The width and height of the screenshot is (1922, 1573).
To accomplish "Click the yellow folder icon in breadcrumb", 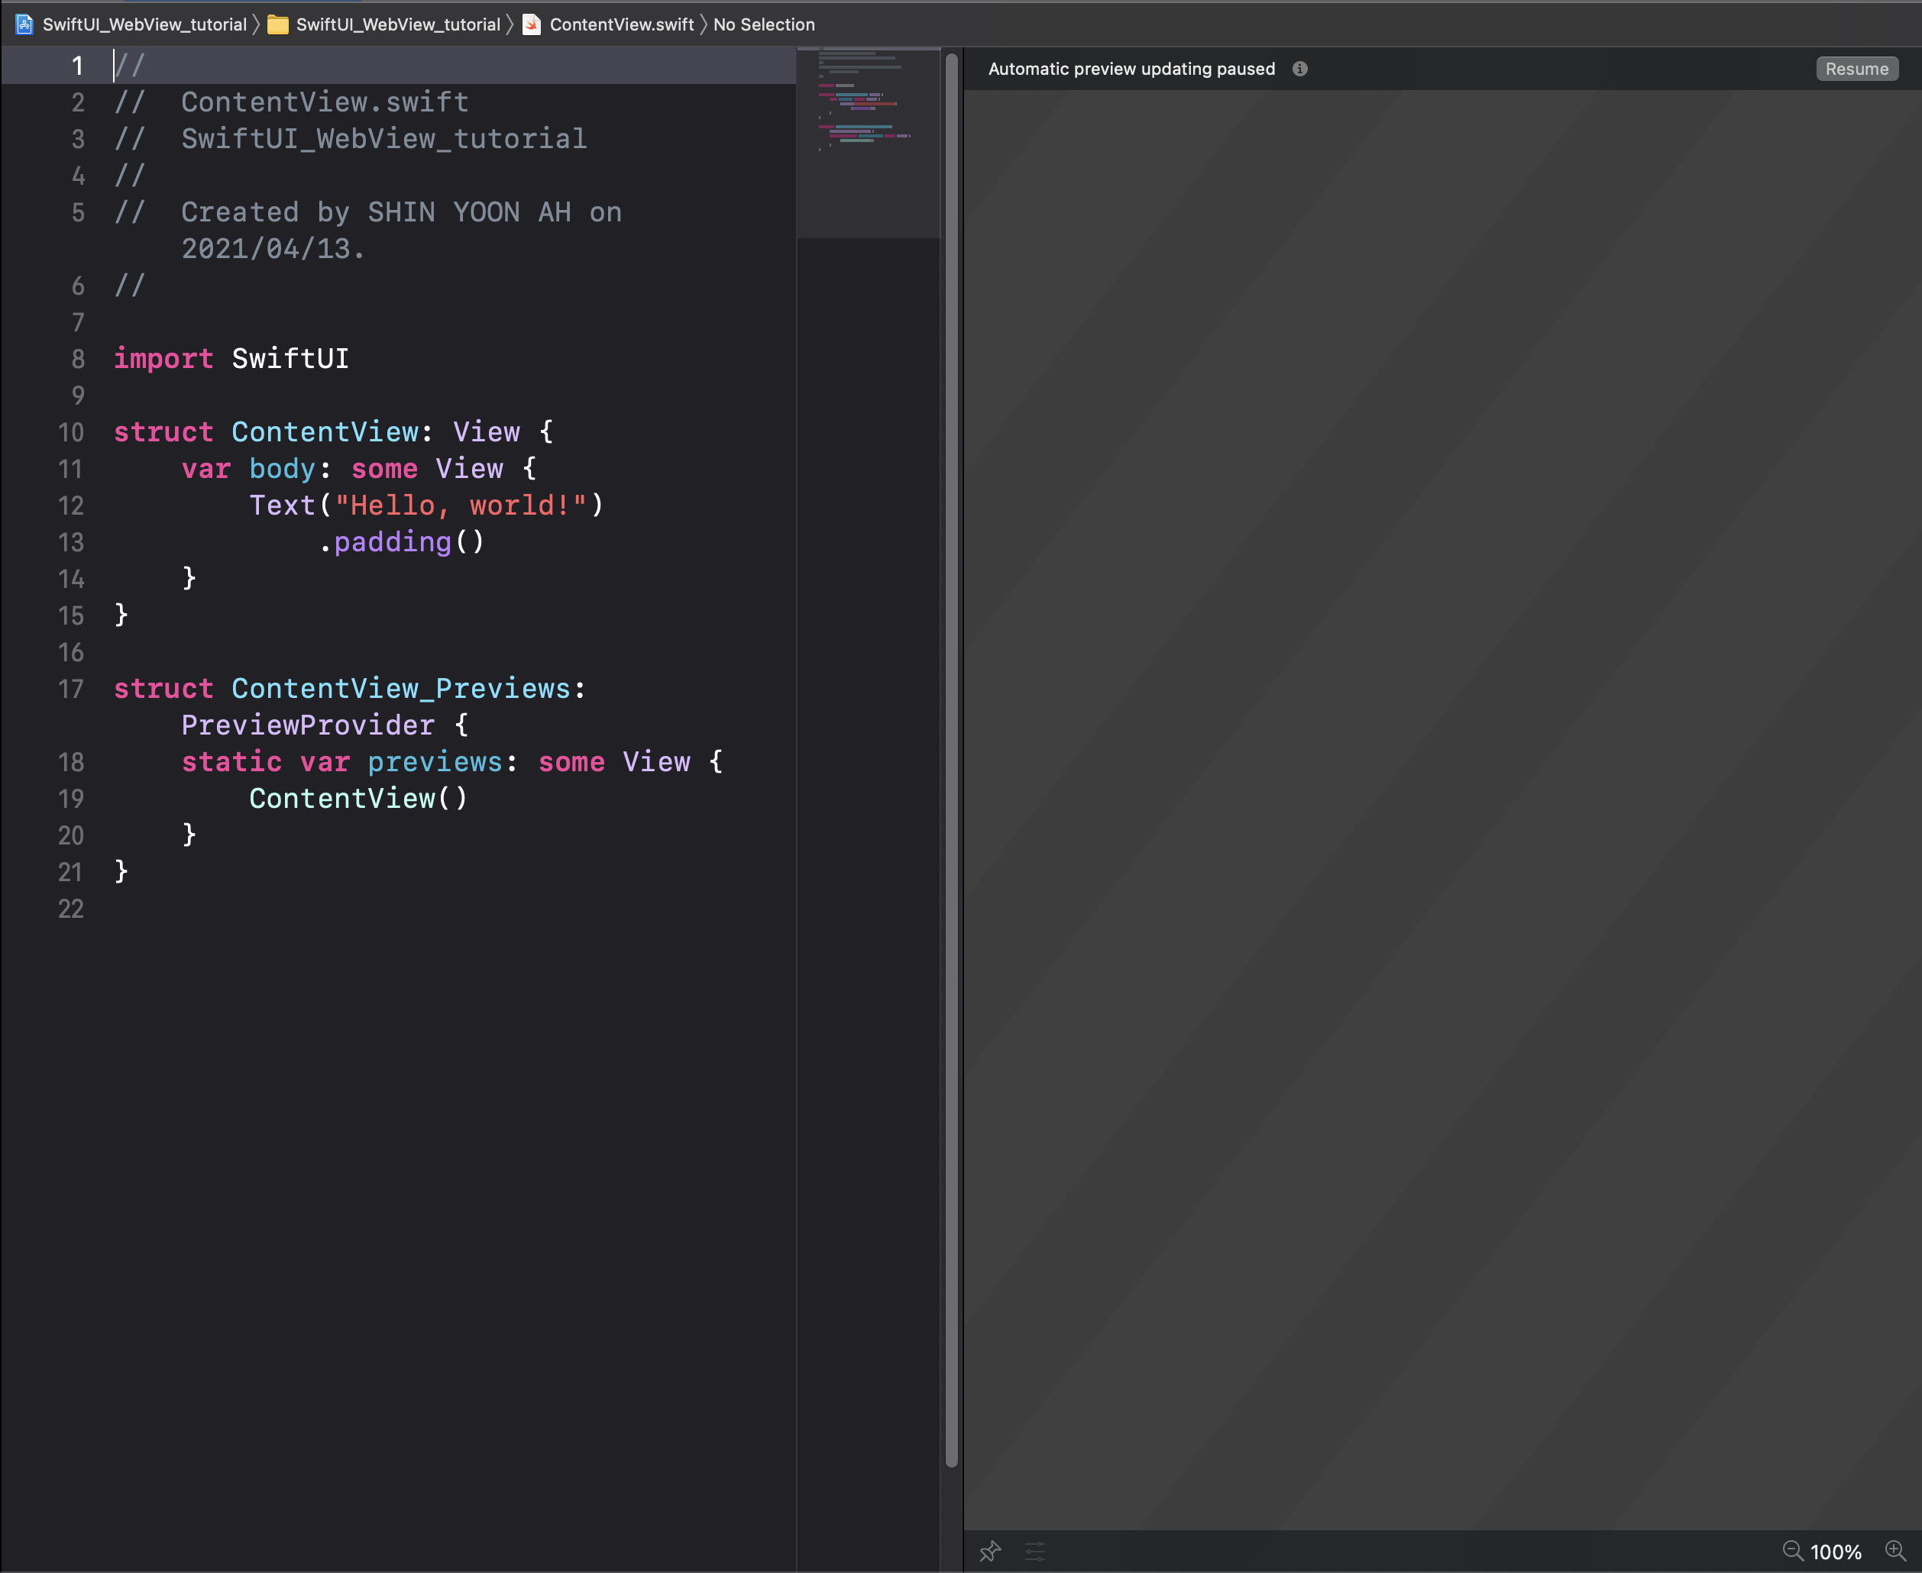I will coord(278,24).
